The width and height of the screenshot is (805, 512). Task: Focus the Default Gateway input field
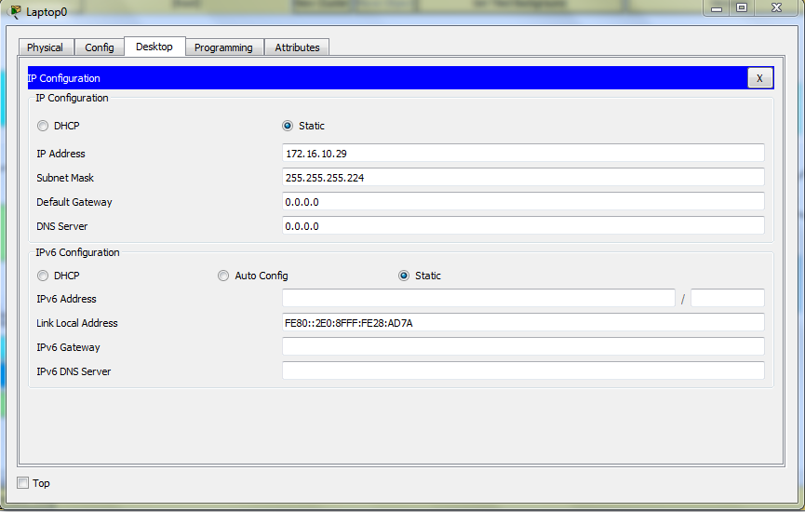coord(523,201)
